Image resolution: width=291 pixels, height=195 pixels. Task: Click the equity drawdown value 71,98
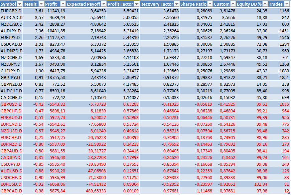point(262,44)
